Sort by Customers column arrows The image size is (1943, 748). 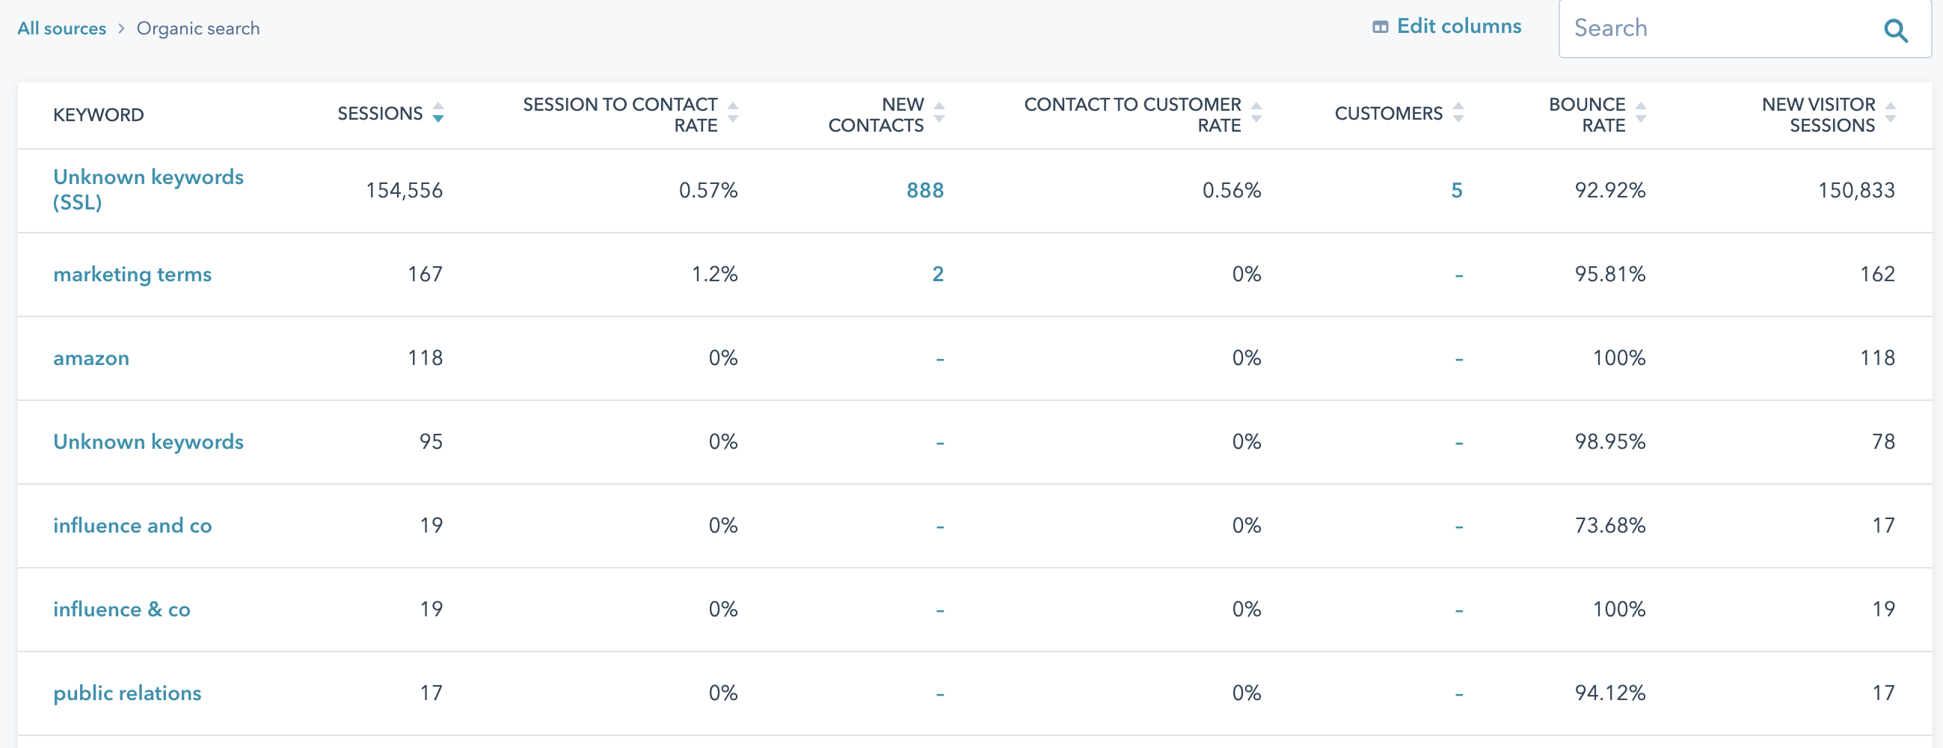click(x=1458, y=112)
